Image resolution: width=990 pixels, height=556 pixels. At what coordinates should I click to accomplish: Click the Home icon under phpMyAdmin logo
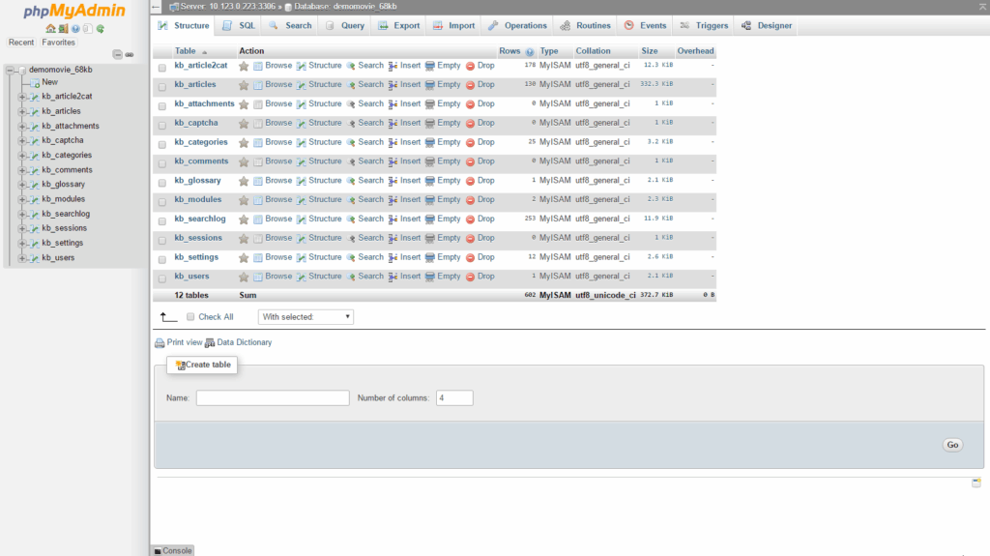pyautogui.click(x=49, y=29)
